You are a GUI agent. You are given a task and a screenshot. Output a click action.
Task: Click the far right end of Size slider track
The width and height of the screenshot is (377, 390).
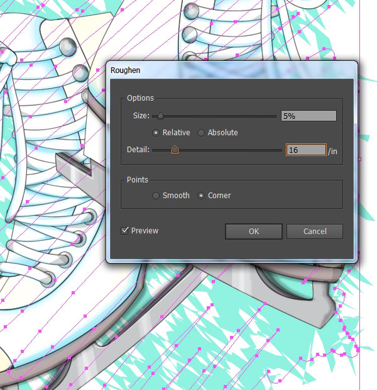click(x=275, y=116)
